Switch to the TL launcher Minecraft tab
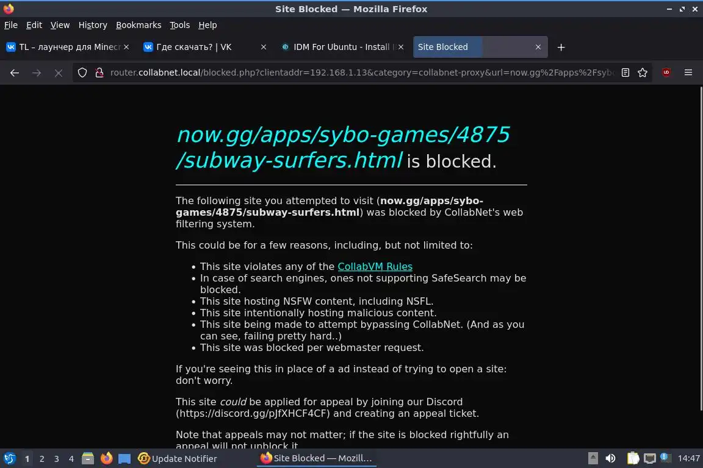Screen dimensions: 703x468 point(67,47)
